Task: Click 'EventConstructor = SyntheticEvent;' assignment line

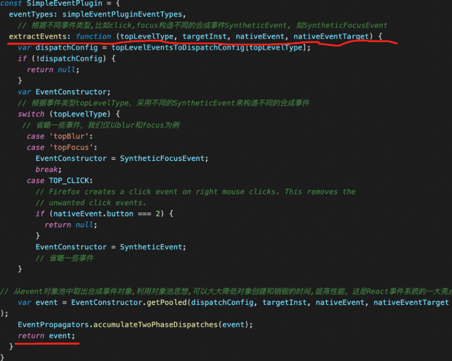Action: click(111, 247)
